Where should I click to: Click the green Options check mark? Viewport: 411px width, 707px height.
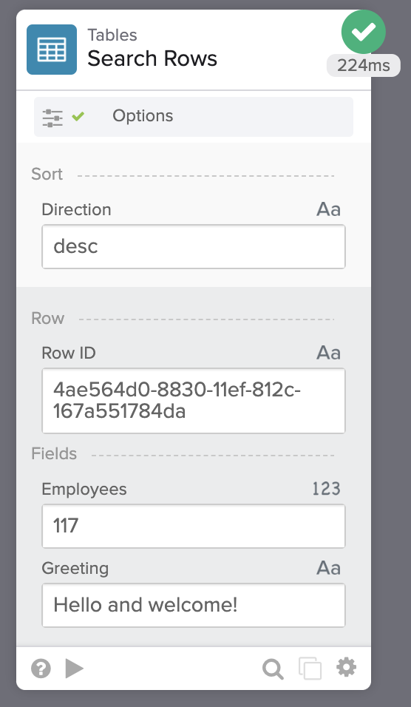tap(78, 117)
